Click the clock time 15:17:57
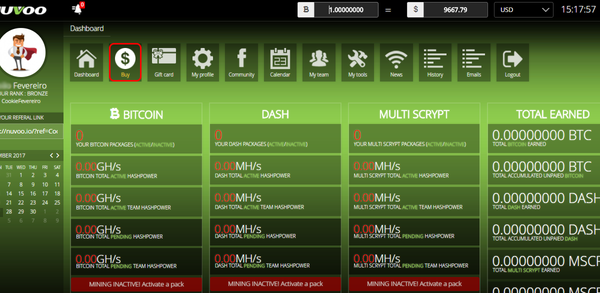This screenshot has height=293, width=600. tap(578, 9)
